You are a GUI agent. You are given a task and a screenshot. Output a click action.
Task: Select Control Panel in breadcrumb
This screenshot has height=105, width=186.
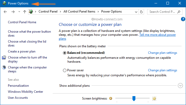tap(48, 11)
